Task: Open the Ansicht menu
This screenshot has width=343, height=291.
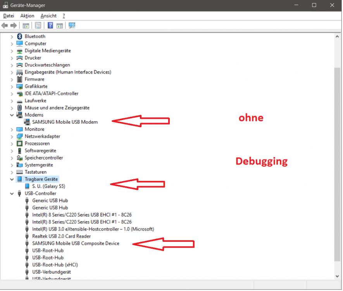Action: pos(48,16)
